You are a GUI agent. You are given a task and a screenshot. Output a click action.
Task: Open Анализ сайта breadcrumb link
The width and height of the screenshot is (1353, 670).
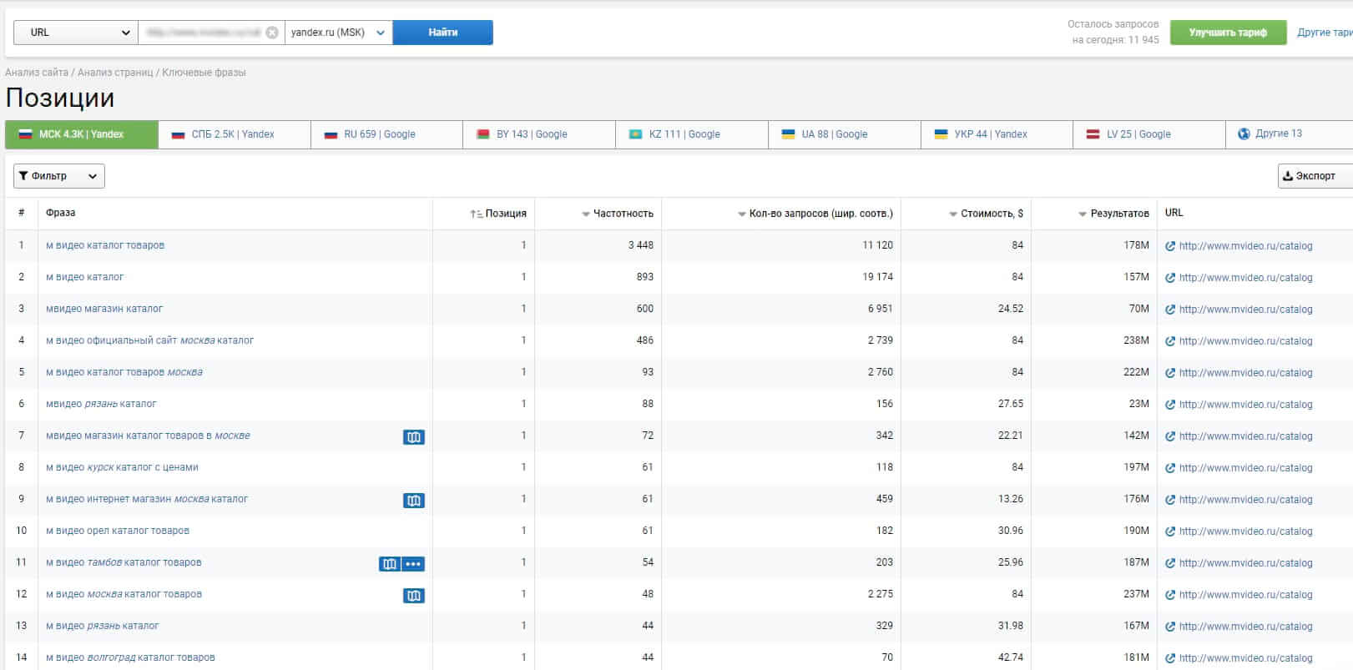click(37, 73)
